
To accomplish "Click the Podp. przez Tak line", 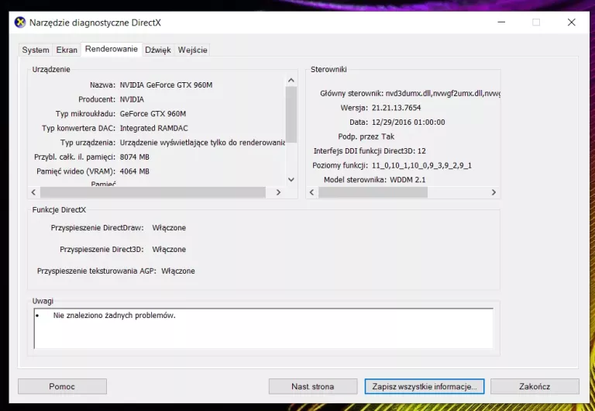I will click(x=366, y=136).
